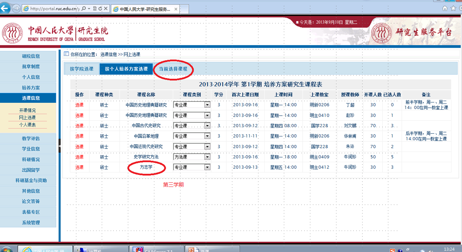Switch to the 当前选择课程 tab
This screenshot has width=462, height=252.
click(173, 69)
